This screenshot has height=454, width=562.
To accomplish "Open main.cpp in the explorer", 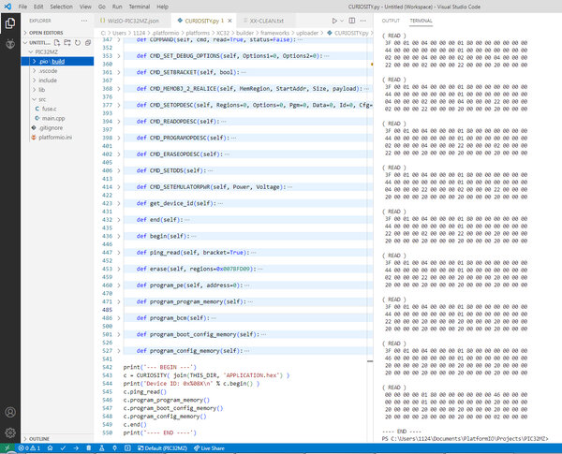I will [53, 118].
